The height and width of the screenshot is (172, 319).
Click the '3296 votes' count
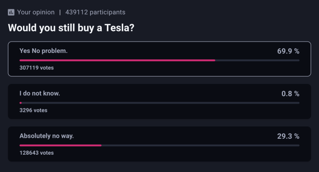point(33,110)
